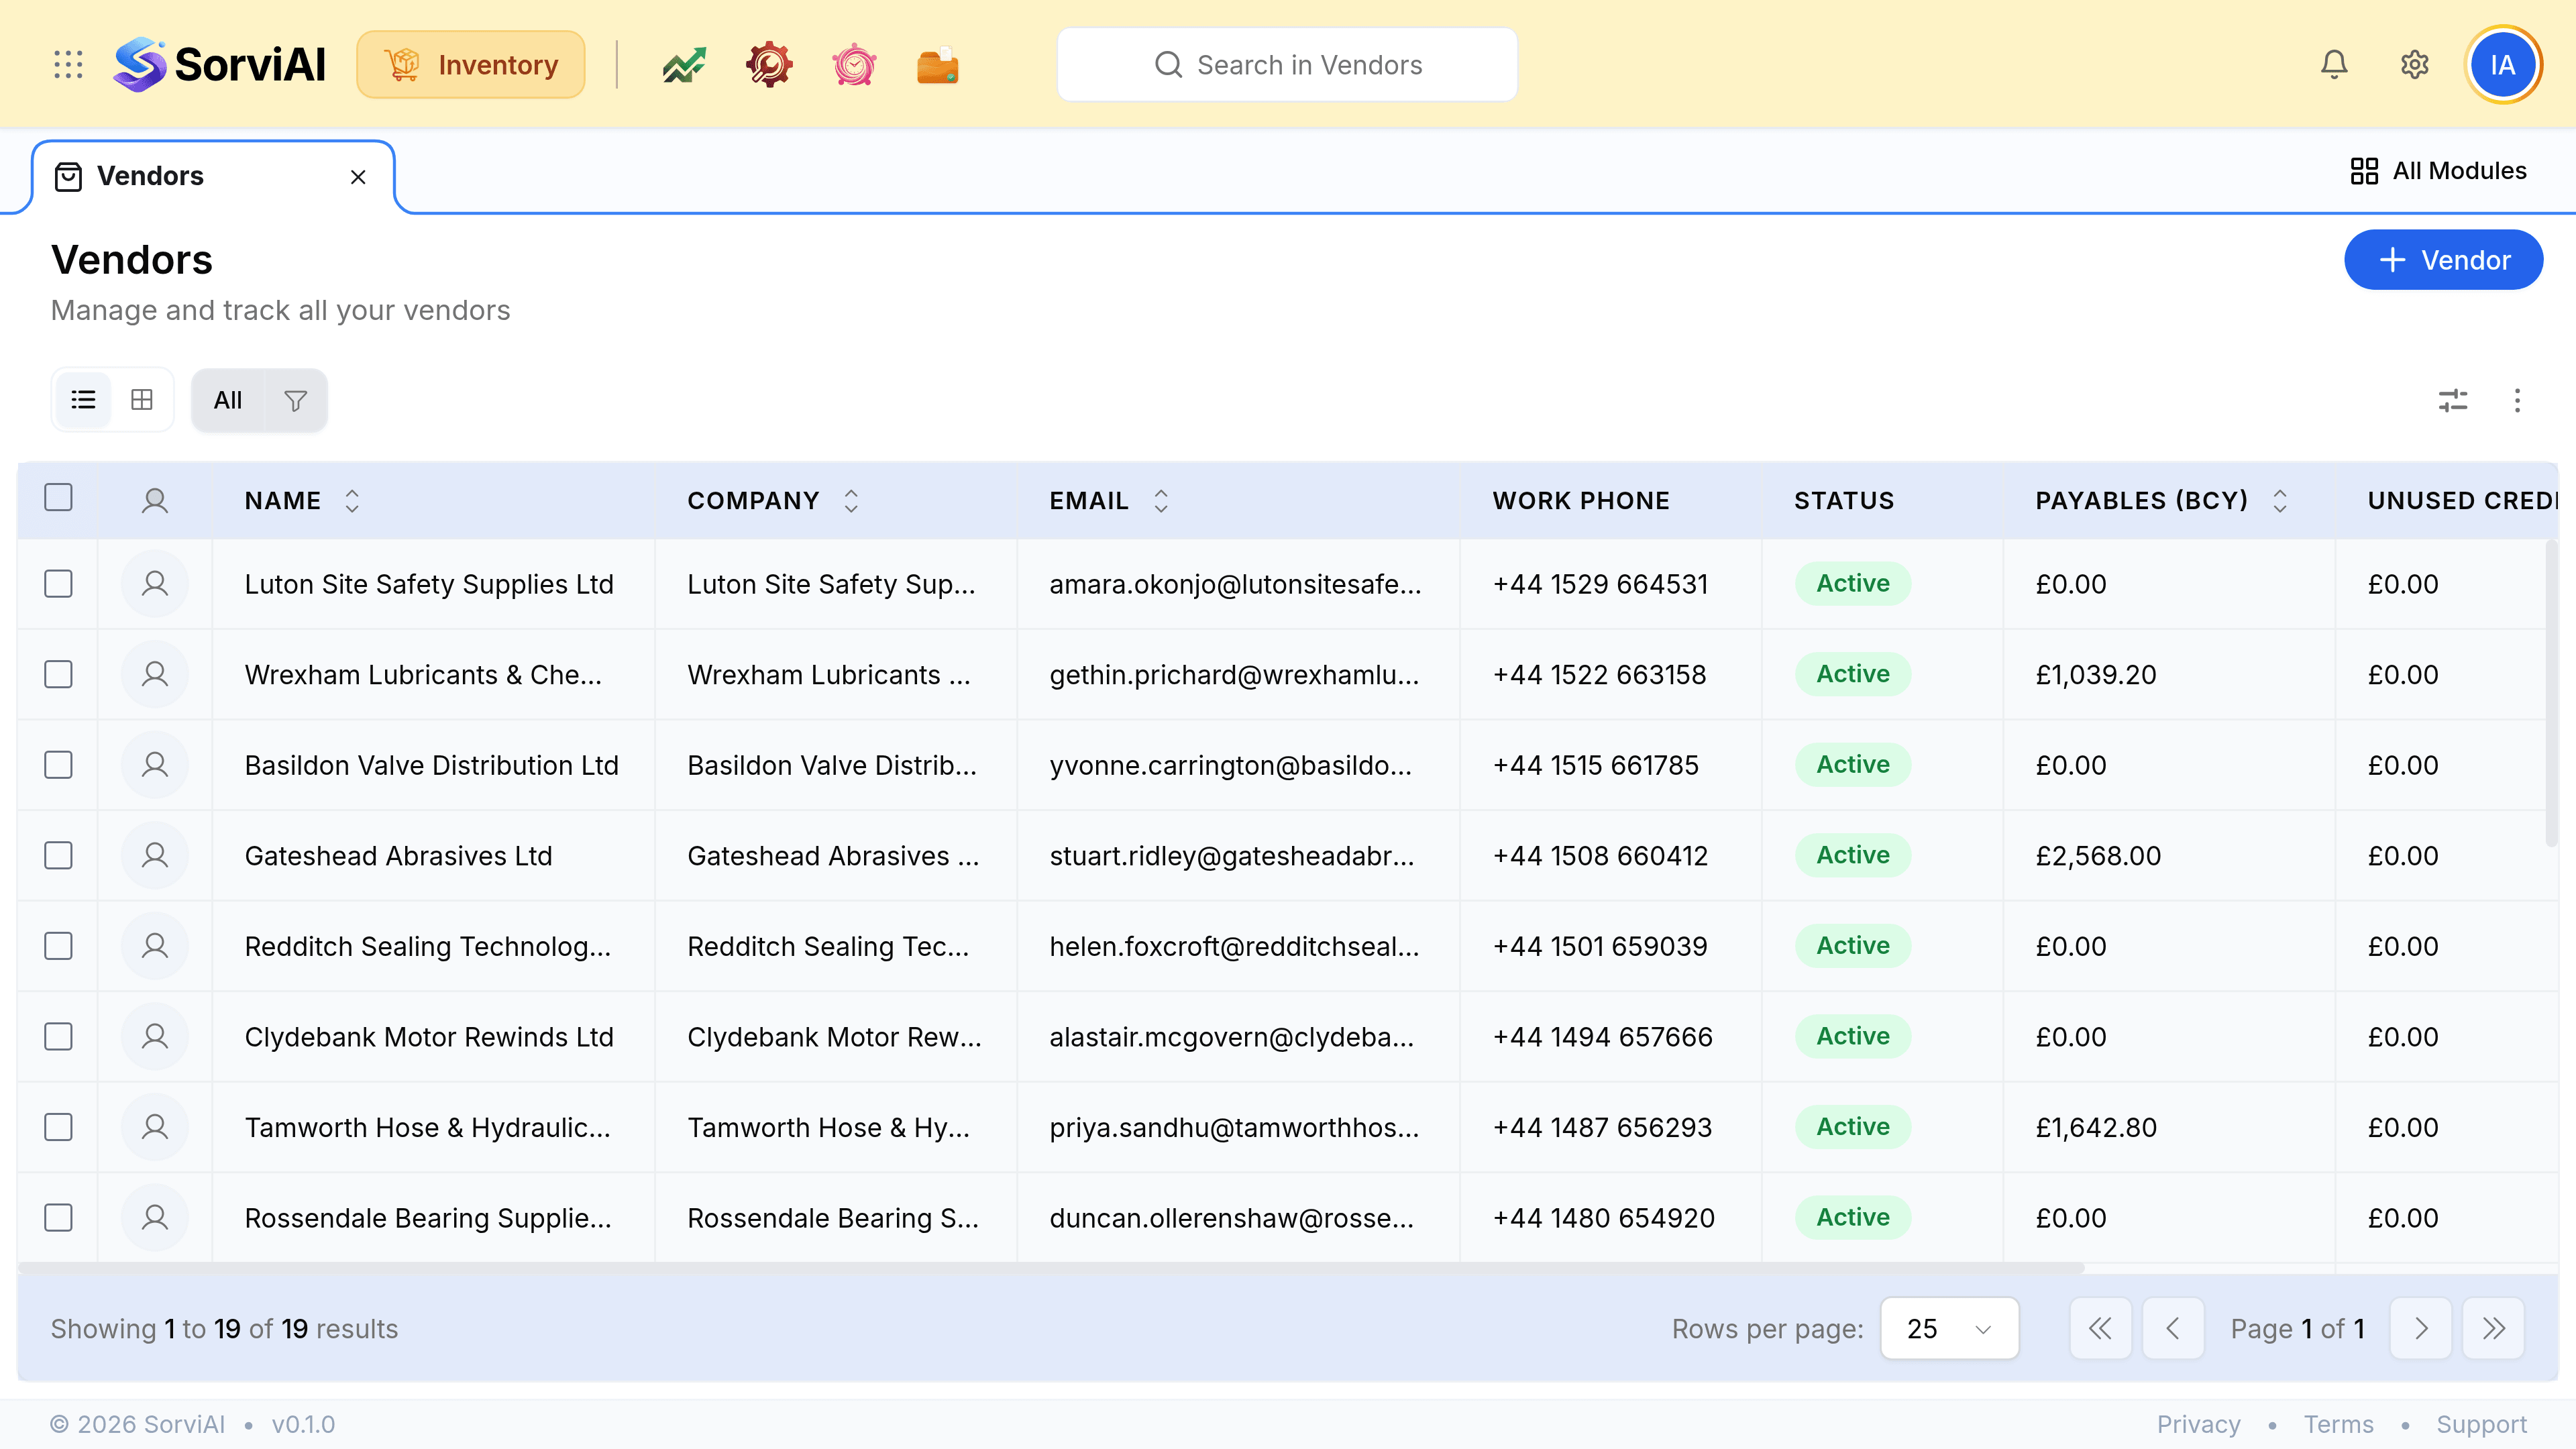Open column adjustment sliders icon

2452,401
